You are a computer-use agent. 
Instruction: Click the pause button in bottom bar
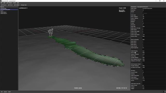point(5,92)
